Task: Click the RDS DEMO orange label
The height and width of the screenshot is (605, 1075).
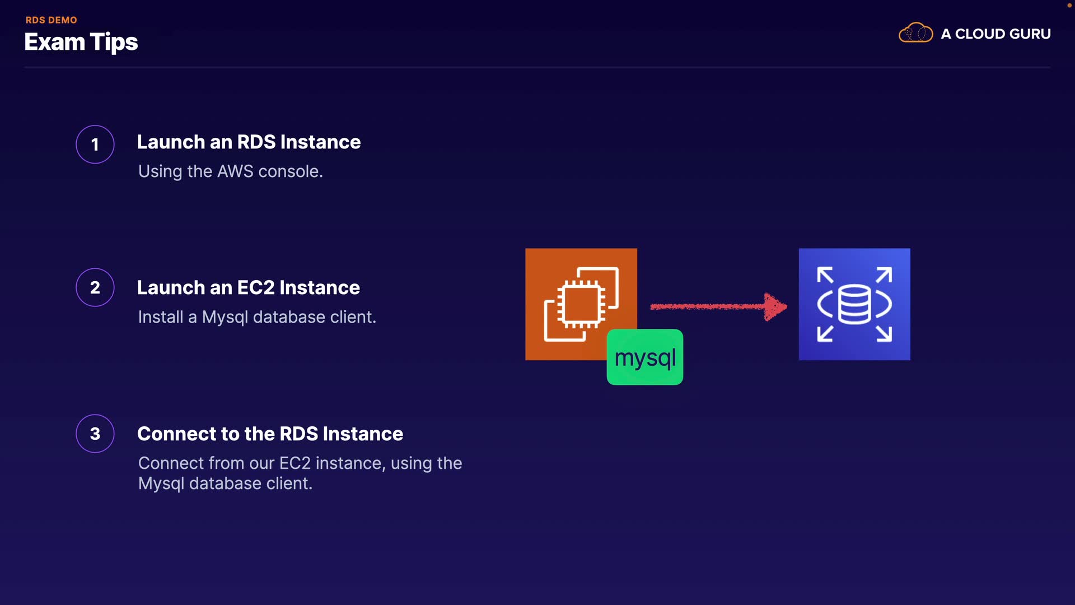Action: tap(51, 20)
